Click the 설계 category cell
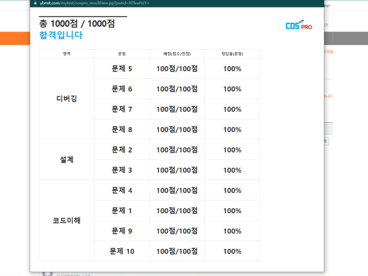The width and height of the screenshot is (368, 276). coord(66,160)
